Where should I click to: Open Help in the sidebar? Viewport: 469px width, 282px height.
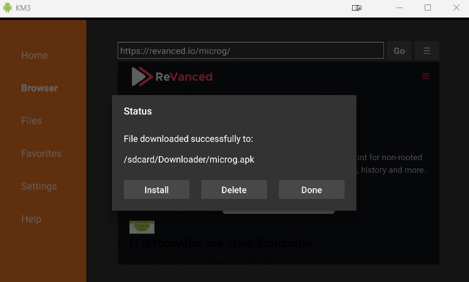(31, 219)
